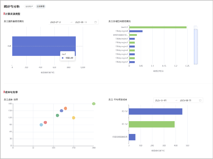Switch to the 当前账户 tab
The image size is (213, 159).
(x=29, y=6)
